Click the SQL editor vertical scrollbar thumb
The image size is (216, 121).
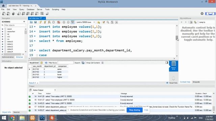[177, 38]
